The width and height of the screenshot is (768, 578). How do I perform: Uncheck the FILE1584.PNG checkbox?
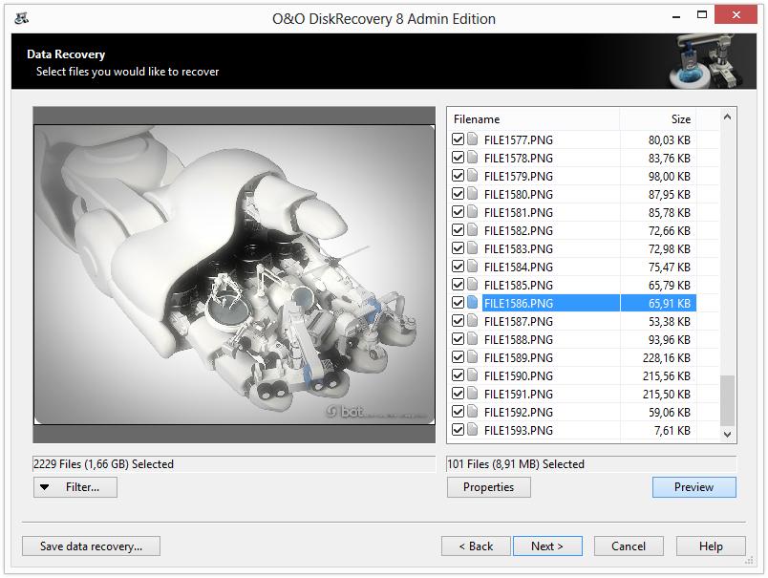pyautogui.click(x=458, y=267)
